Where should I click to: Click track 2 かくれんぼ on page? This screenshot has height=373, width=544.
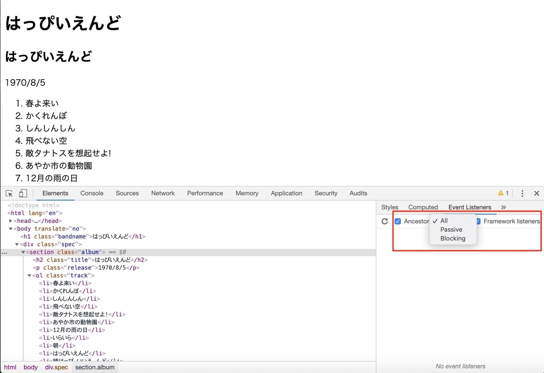[x=46, y=116]
